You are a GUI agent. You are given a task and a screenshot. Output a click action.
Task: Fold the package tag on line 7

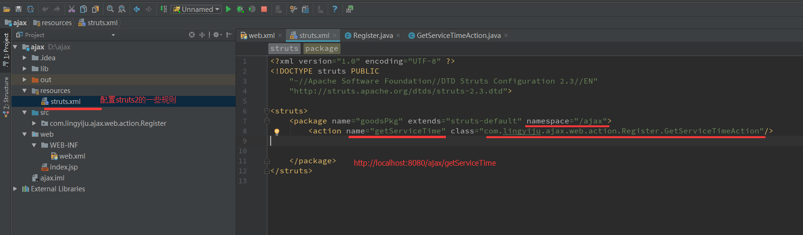pos(267,121)
